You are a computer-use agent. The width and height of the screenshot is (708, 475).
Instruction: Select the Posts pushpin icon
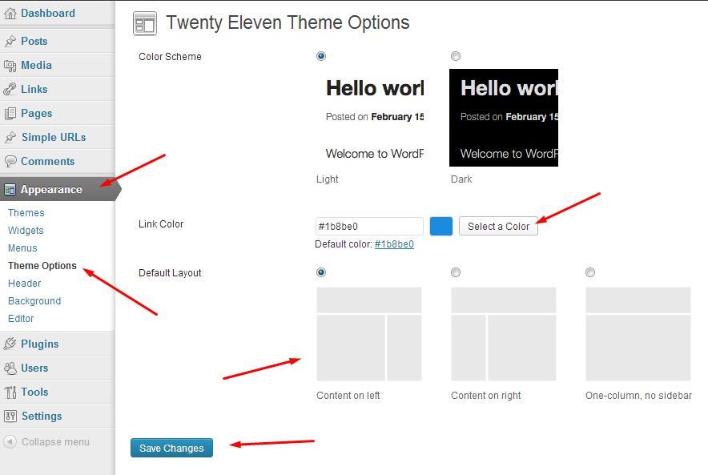(11, 41)
